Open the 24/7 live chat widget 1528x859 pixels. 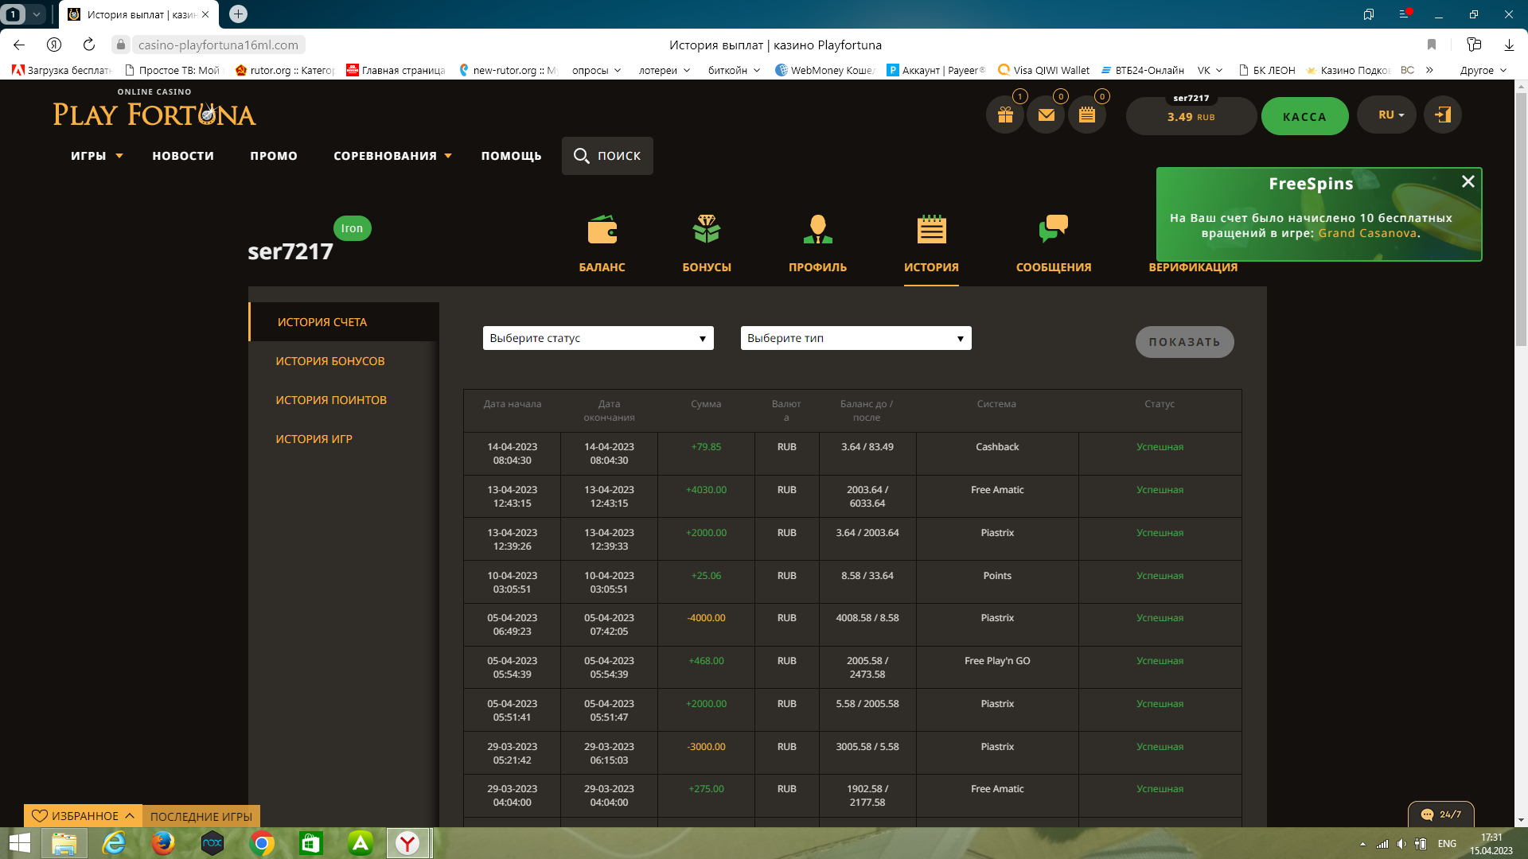coord(1441,814)
